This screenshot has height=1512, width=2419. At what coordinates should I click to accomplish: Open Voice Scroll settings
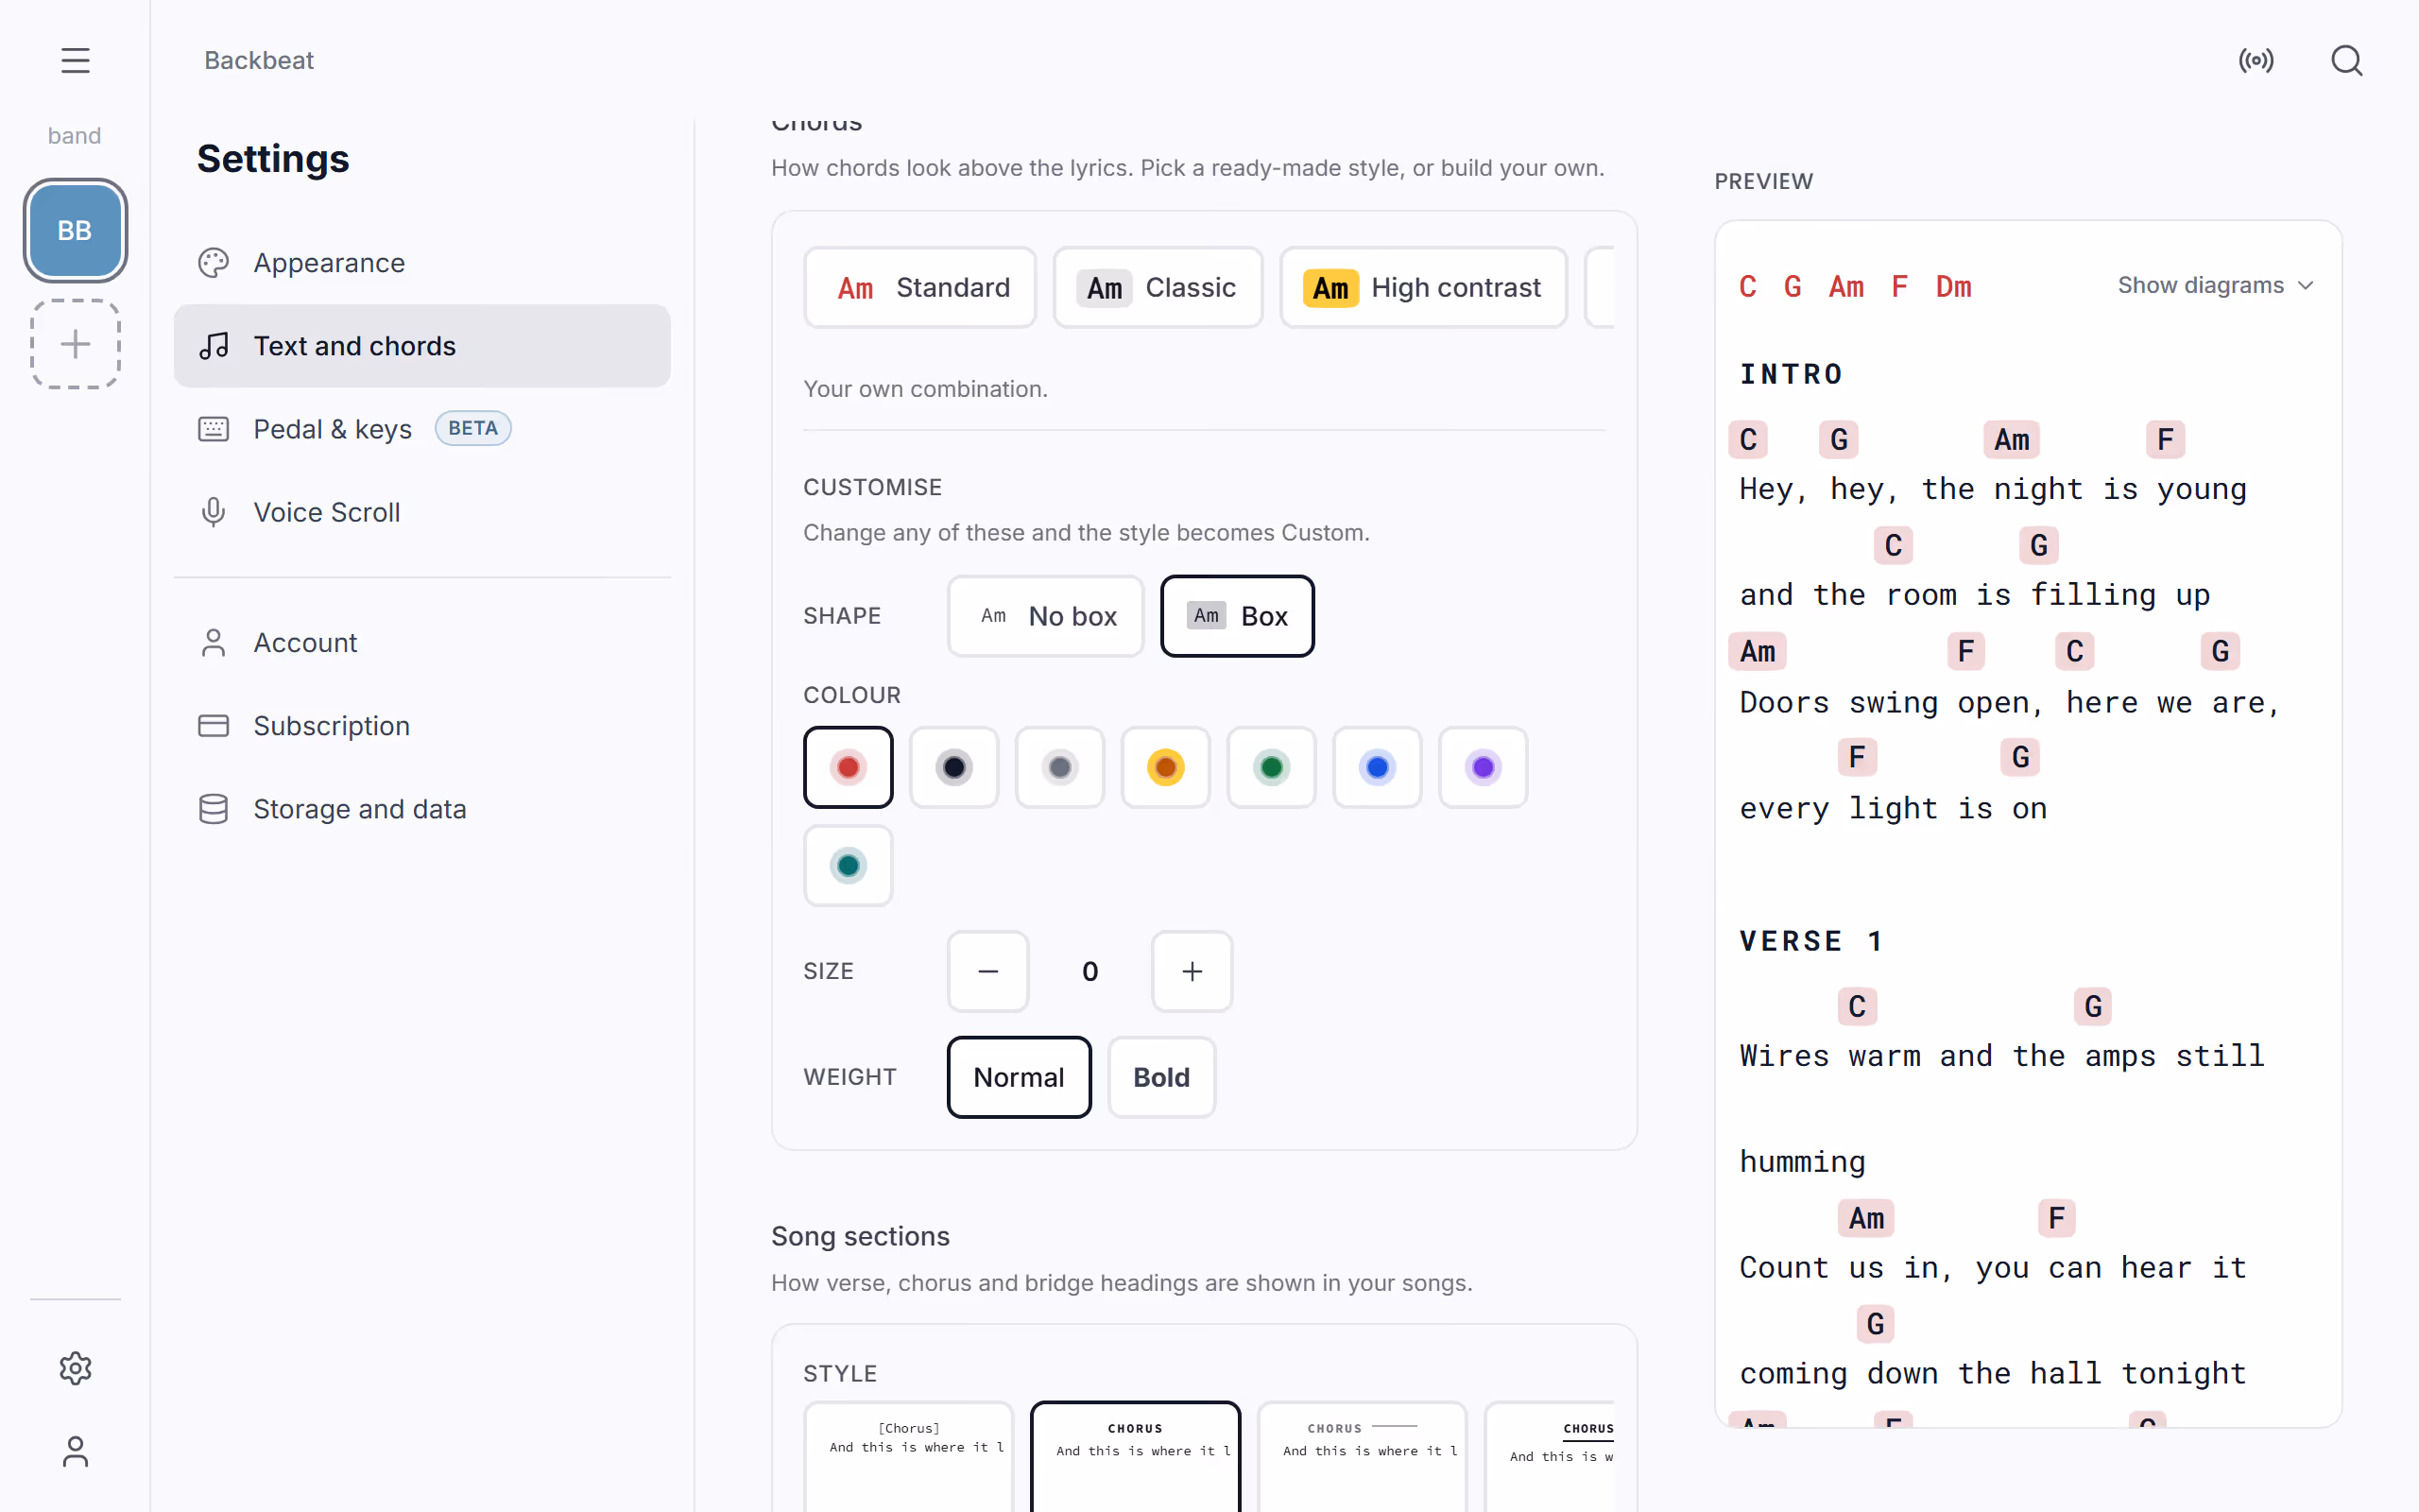click(421, 512)
